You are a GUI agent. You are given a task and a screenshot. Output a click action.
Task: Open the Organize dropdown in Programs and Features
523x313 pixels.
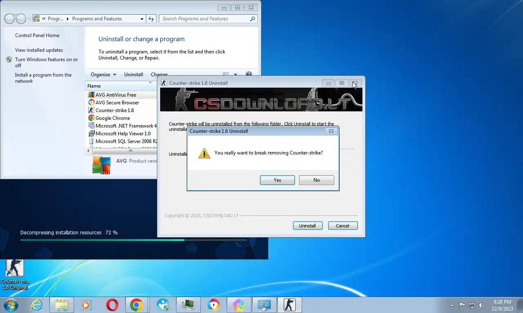(103, 75)
